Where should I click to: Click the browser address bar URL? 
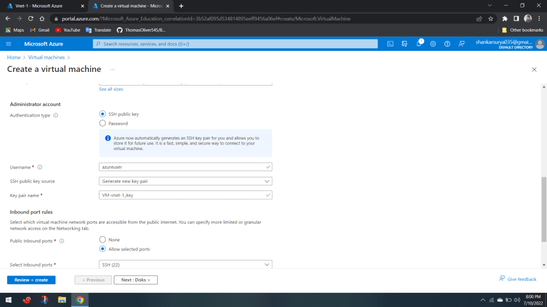pyautogui.click(x=206, y=19)
